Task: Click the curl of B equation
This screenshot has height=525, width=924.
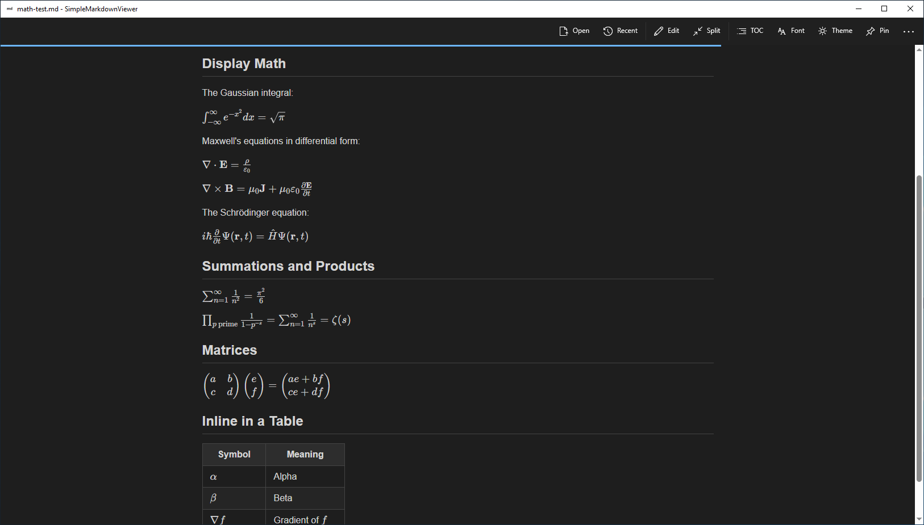Action: tap(257, 188)
